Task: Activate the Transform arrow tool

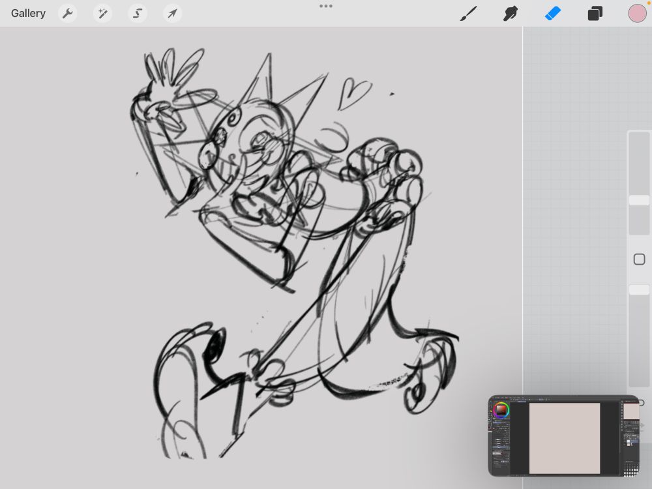Action: coord(172,13)
